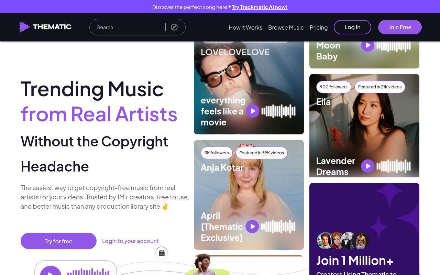Click the "Join 1 Million+" heading
This screenshot has height=275, width=440.
355,261
